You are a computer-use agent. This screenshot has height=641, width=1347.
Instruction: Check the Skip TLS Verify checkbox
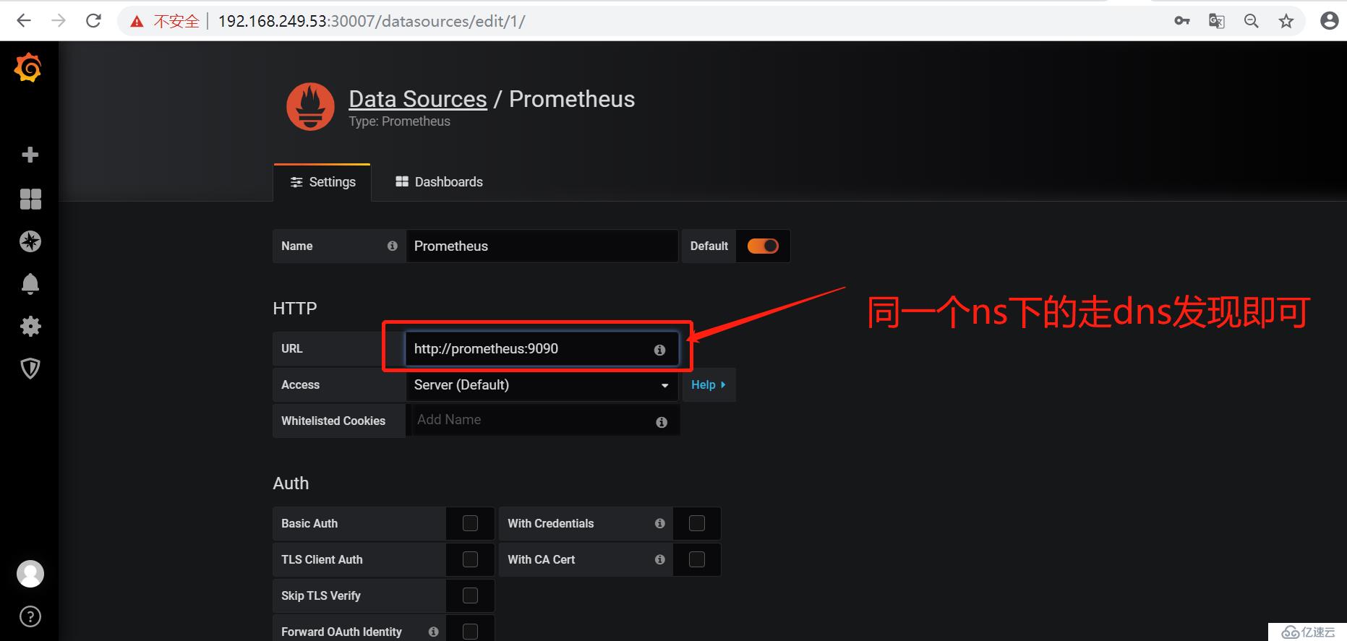tap(470, 595)
